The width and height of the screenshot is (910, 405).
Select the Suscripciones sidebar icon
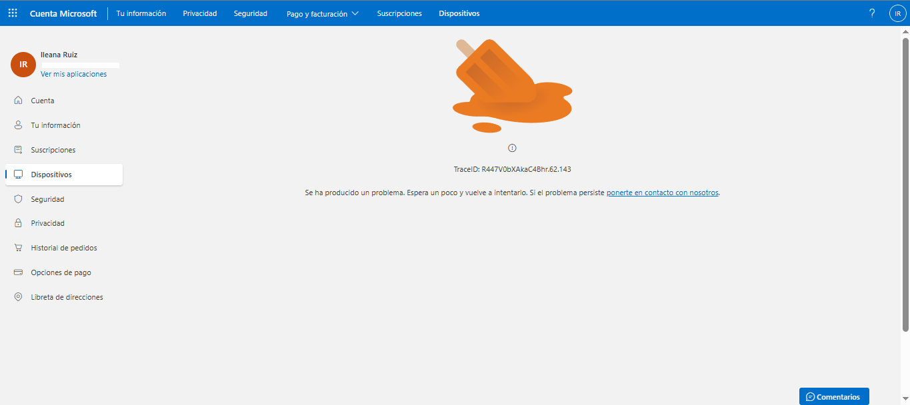click(18, 149)
